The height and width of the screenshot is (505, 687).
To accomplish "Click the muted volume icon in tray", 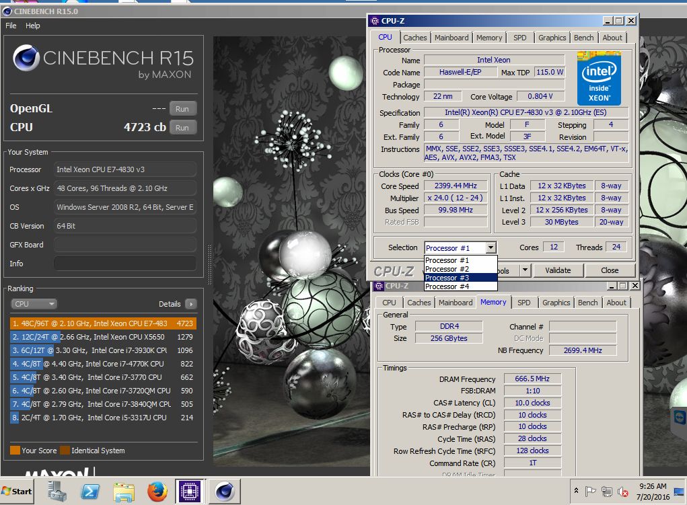I will click(622, 492).
